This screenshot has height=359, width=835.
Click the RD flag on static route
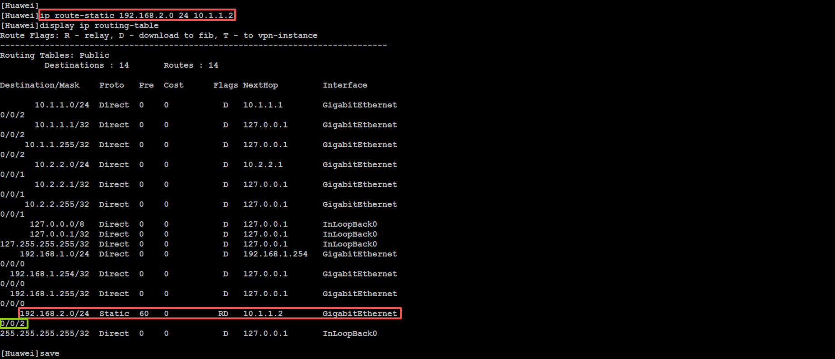223,314
